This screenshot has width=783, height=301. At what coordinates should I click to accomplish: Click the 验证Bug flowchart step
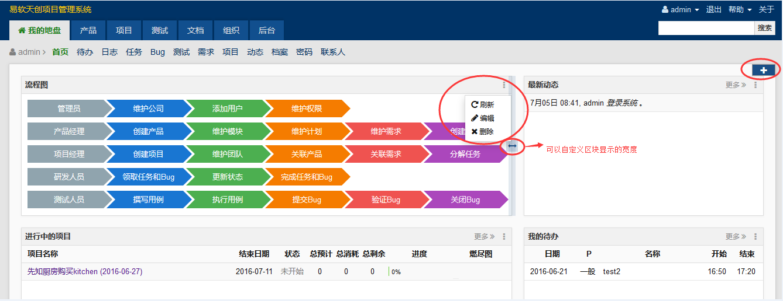[x=386, y=199]
